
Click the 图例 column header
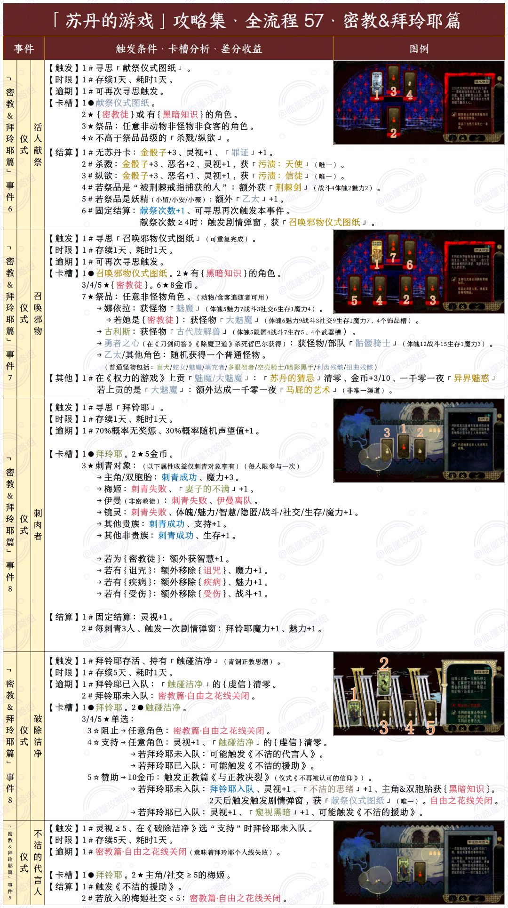(x=419, y=48)
